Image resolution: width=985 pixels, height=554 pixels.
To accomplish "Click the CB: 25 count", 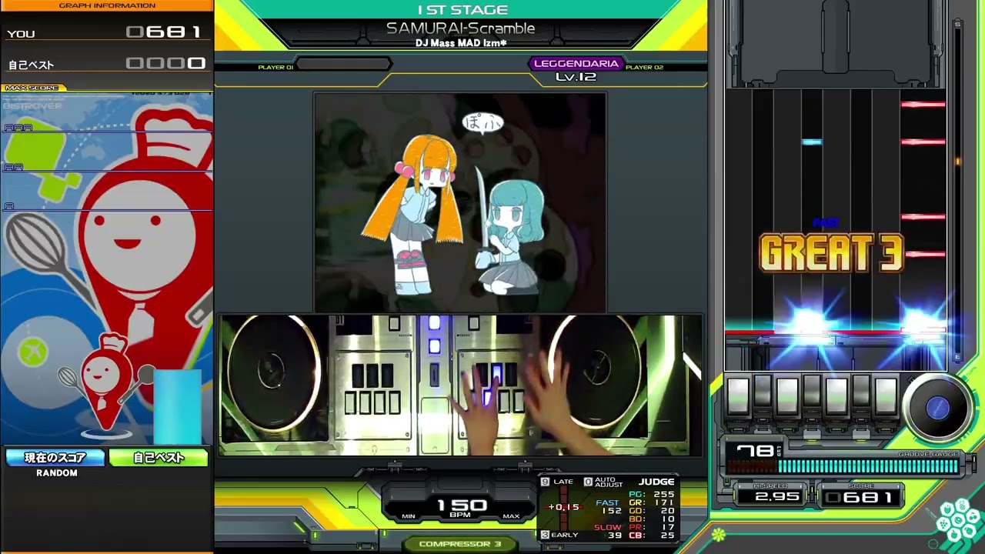I will click(x=651, y=536).
